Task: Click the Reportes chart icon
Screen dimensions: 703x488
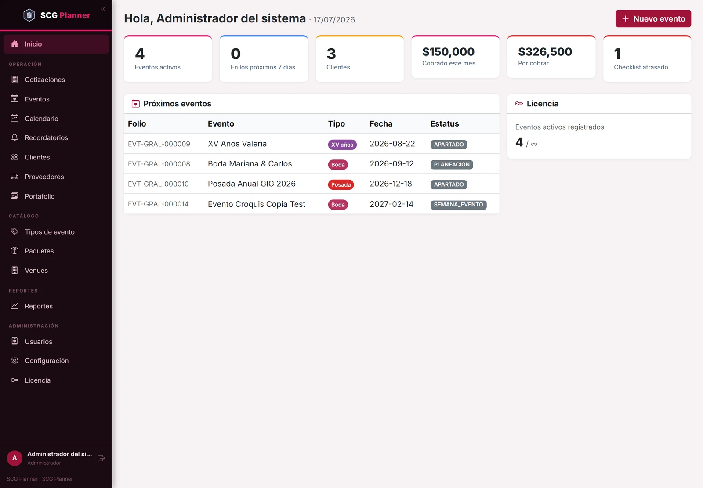Action: pyautogui.click(x=14, y=306)
